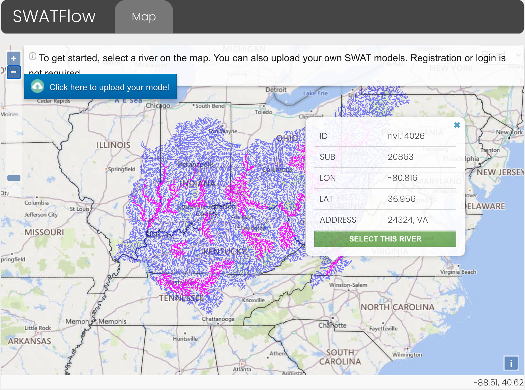Click the river ID value riv1.14026
This screenshot has width=525, height=390.
[x=406, y=136]
